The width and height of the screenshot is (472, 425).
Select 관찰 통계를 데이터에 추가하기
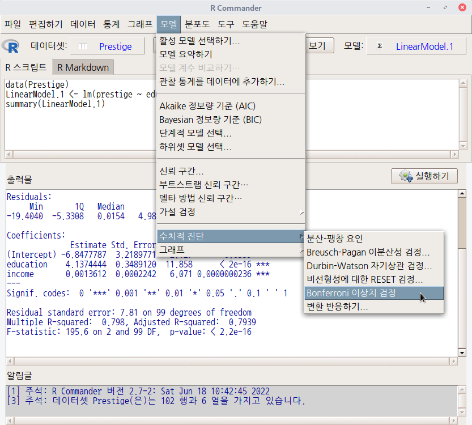click(231, 81)
